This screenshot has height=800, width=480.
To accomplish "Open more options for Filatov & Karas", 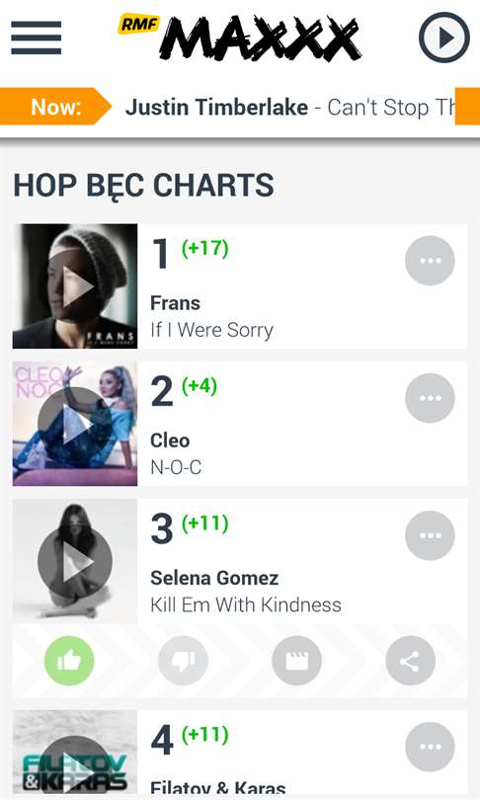I will [x=430, y=747].
